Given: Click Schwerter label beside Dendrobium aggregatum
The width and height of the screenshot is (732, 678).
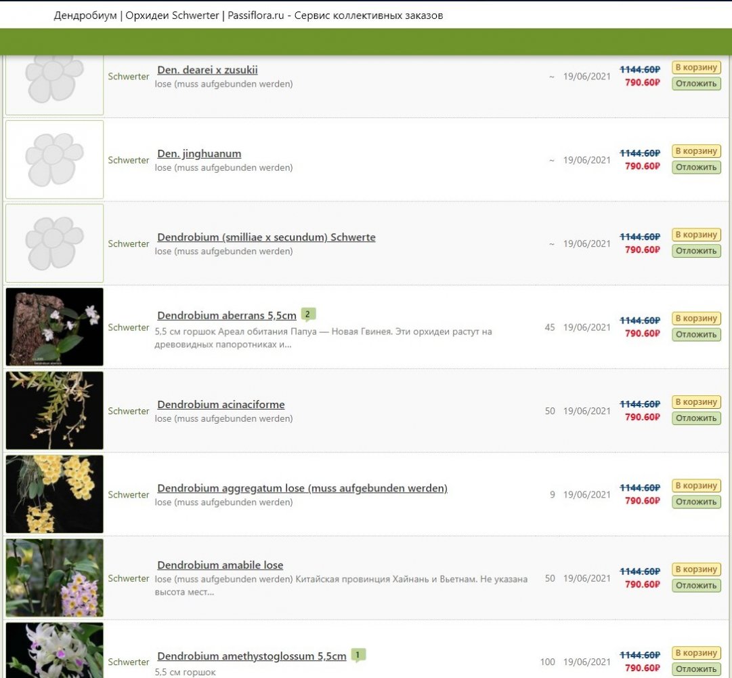Looking at the screenshot, I should click(128, 495).
